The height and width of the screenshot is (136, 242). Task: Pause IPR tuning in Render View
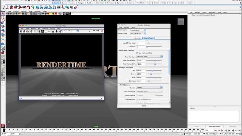pos(90,31)
